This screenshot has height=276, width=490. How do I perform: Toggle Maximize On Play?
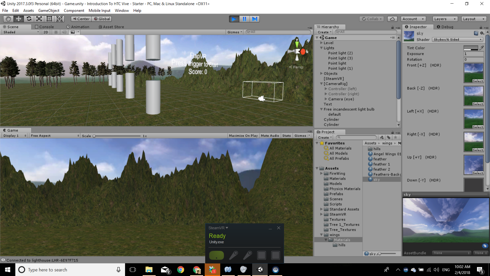[x=243, y=136]
